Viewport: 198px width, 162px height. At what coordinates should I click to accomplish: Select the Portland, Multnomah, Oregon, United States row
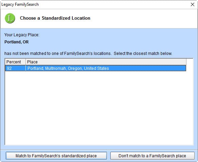tap(95, 68)
